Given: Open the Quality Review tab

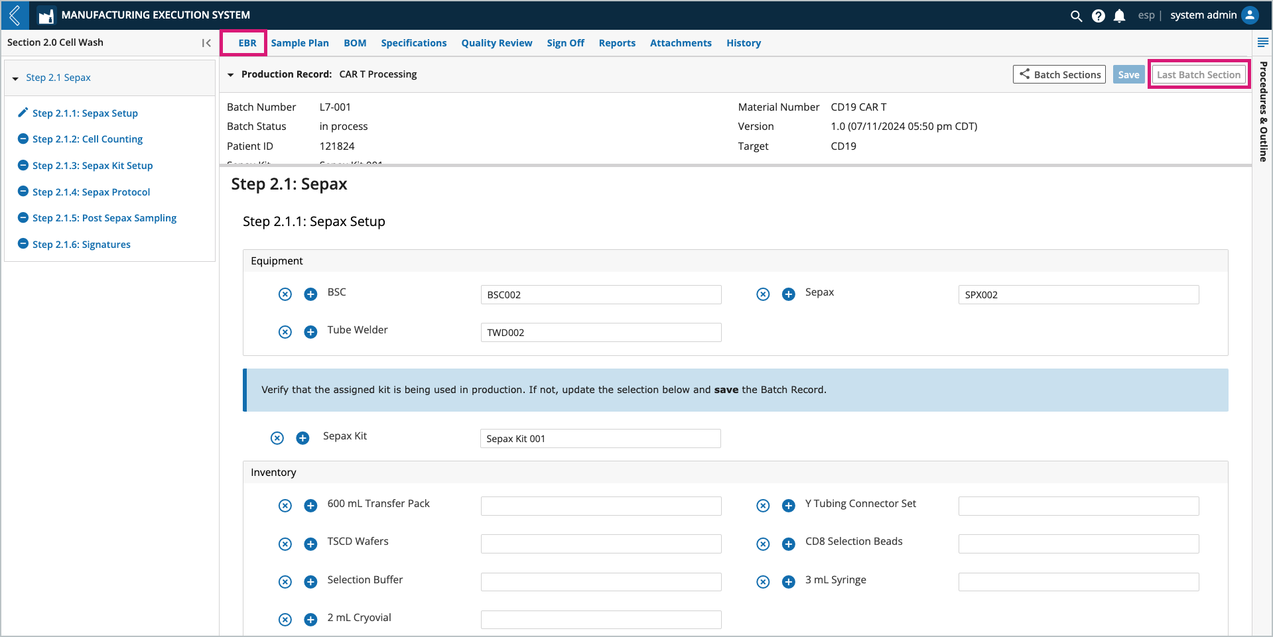Looking at the screenshot, I should [497, 43].
